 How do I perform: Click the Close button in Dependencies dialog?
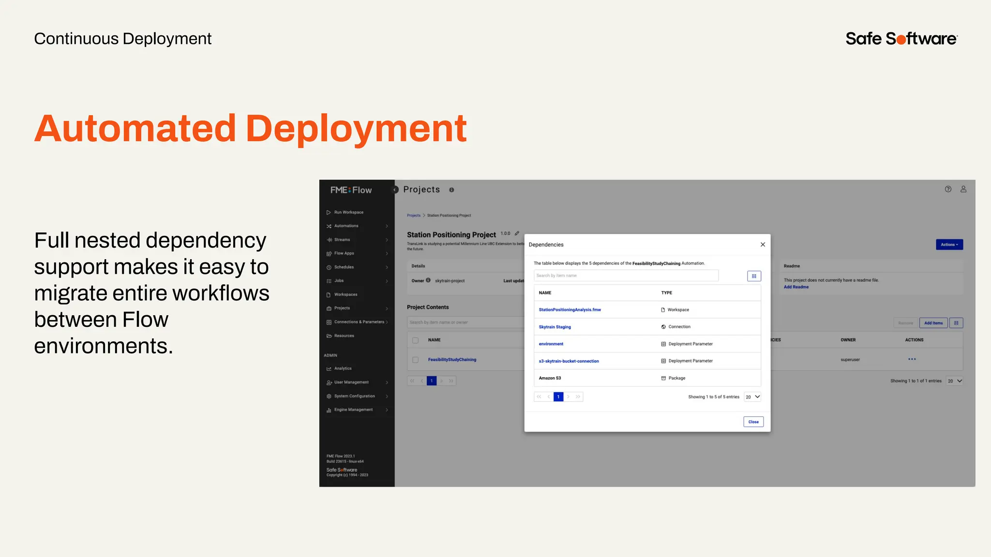point(753,422)
